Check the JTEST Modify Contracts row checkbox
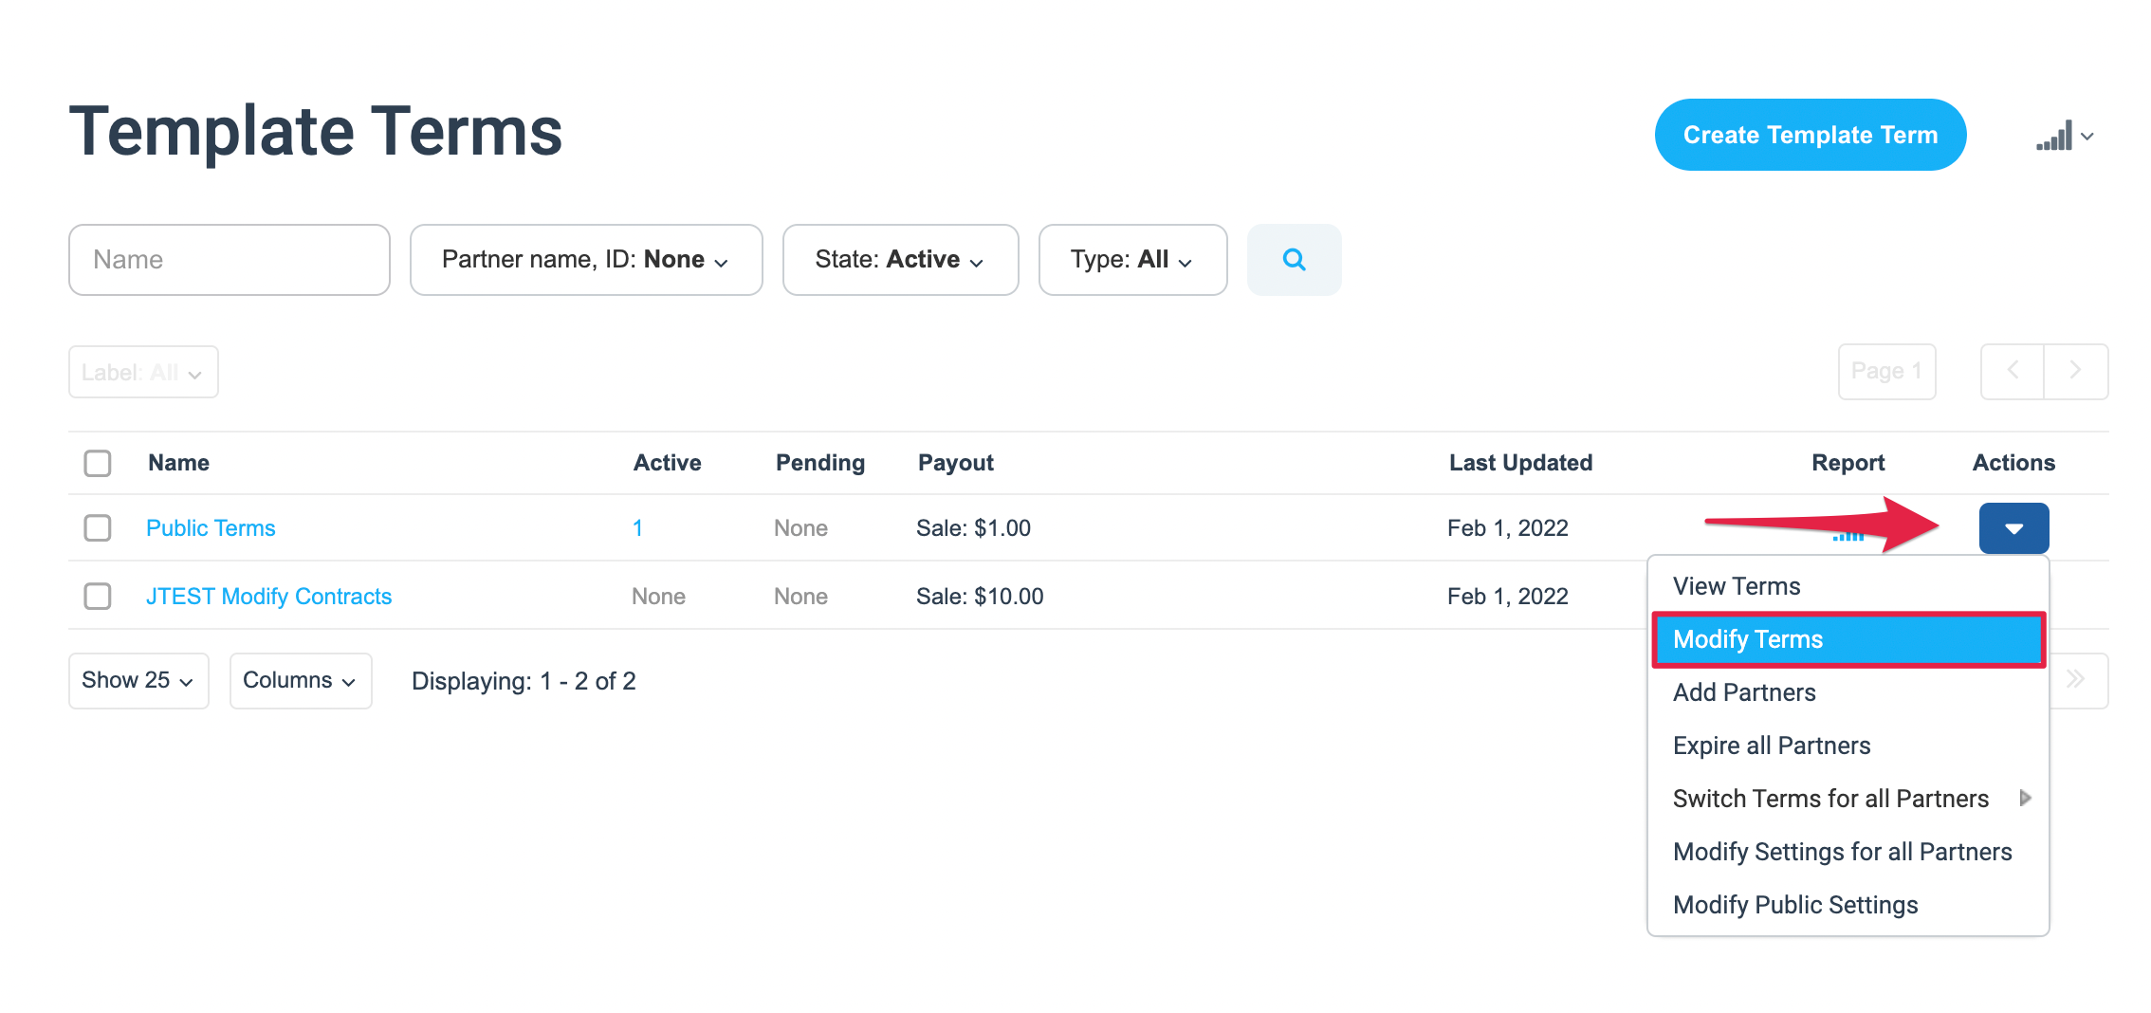This screenshot has width=2151, height=1013. [98, 597]
